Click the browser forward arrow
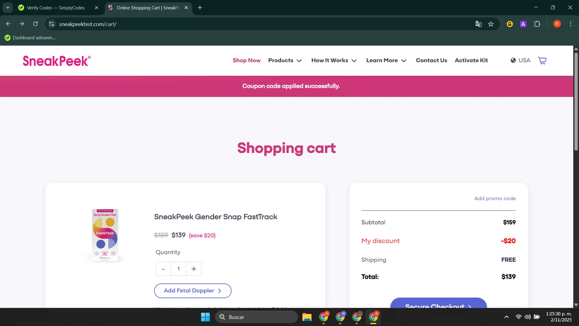This screenshot has width=579, height=326. click(22, 24)
